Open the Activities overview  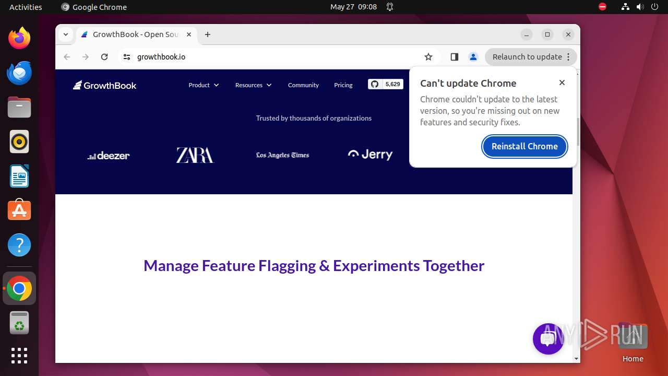(26, 7)
